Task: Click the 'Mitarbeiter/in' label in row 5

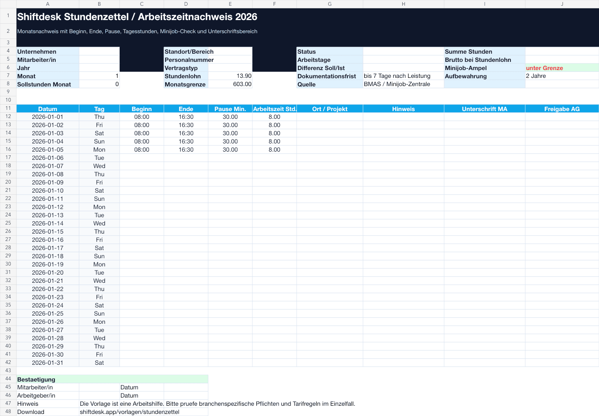Action: [48, 59]
